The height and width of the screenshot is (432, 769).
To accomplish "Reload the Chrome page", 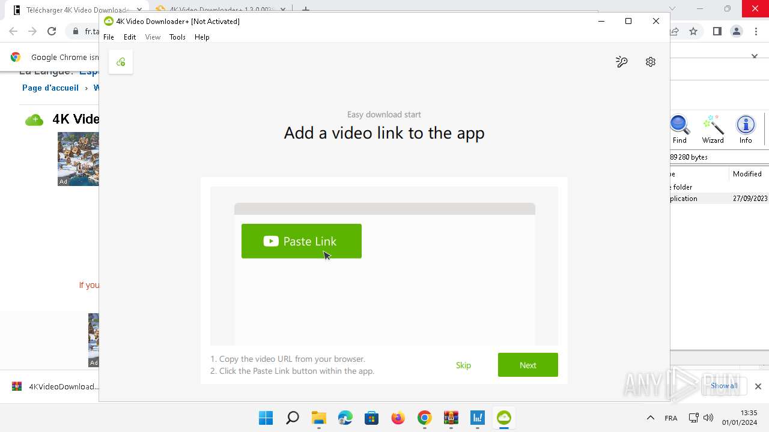I will (52, 31).
